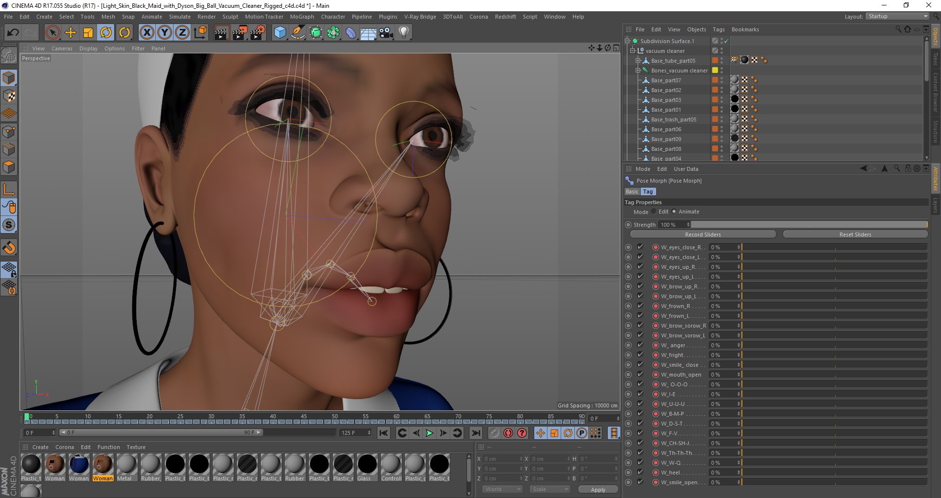Click the X position input field

tap(503, 459)
